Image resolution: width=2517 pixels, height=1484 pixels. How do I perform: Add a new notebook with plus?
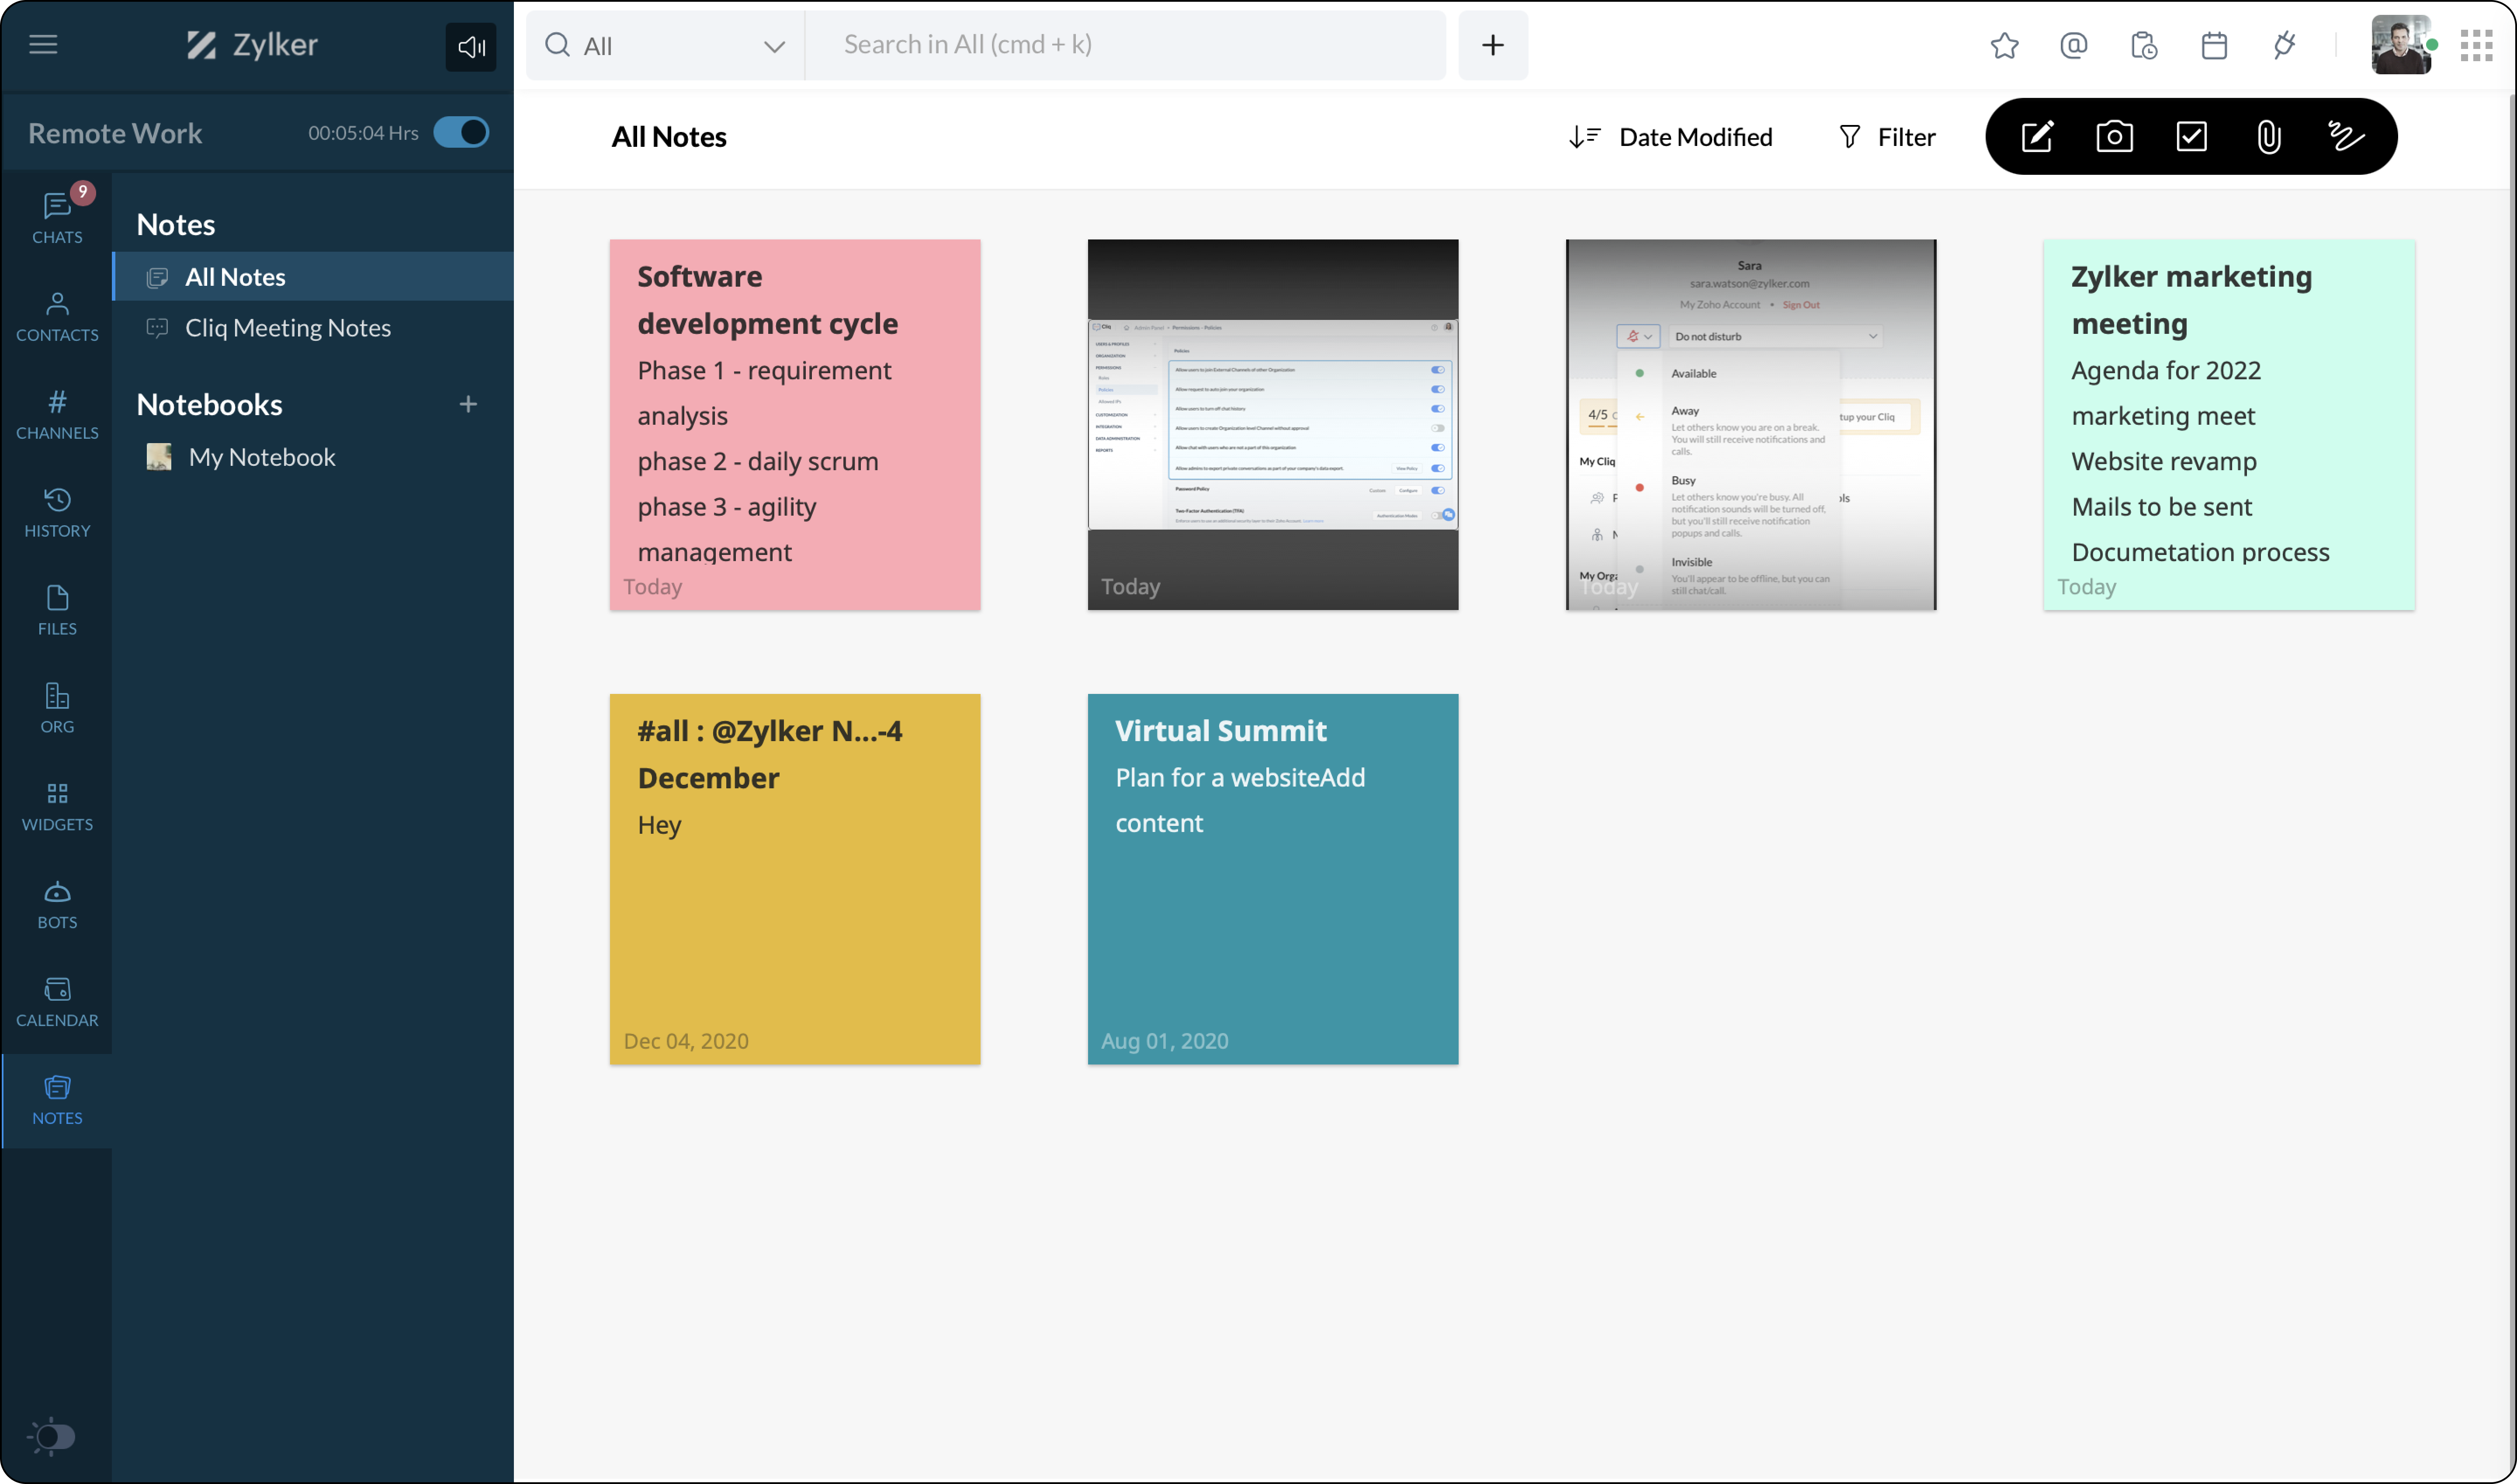pyautogui.click(x=468, y=404)
